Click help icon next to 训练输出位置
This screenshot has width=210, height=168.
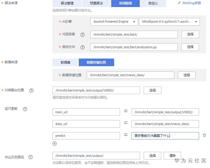tap(32, 91)
